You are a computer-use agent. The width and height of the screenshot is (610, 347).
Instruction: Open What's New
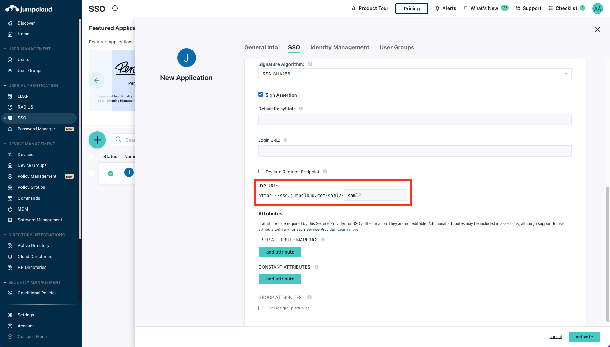coord(486,8)
